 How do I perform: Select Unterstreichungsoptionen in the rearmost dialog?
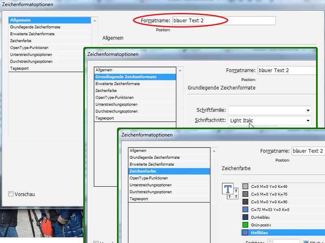pyautogui.click(x=46, y=55)
